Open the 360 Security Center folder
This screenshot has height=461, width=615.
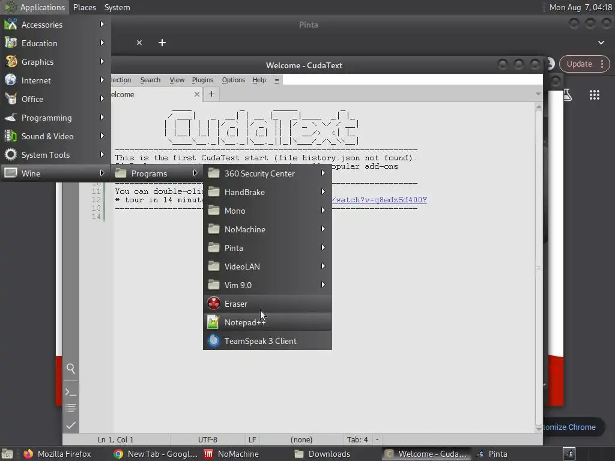[x=267, y=173]
